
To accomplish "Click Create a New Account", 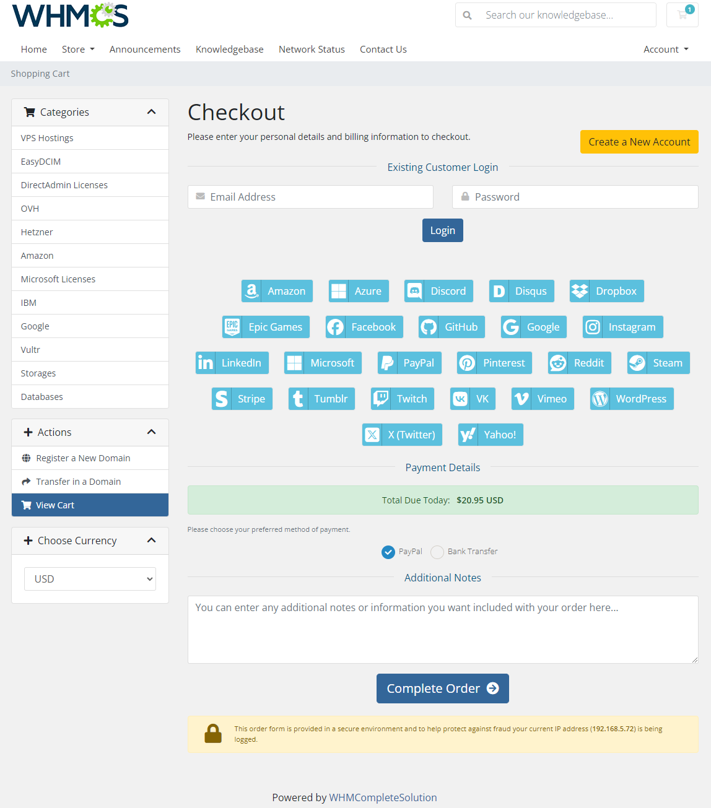I will click(x=639, y=142).
